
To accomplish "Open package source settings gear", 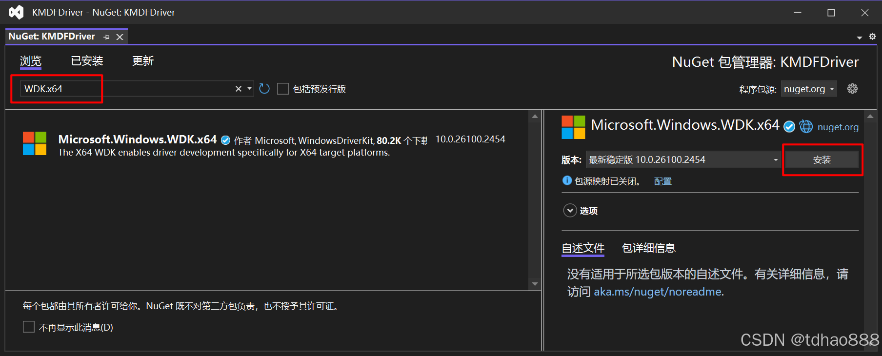I will tap(852, 89).
